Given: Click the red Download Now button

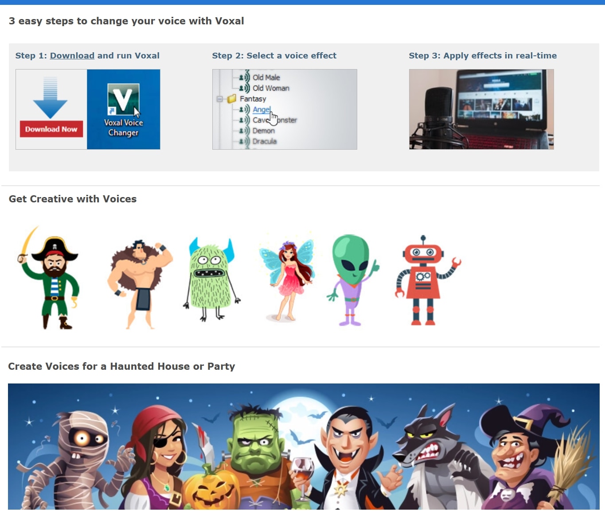Looking at the screenshot, I should pyautogui.click(x=51, y=129).
